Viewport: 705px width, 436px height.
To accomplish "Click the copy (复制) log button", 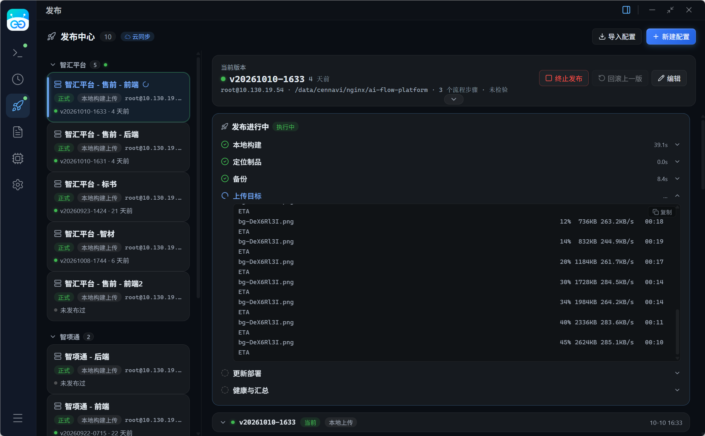I will pos(662,212).
